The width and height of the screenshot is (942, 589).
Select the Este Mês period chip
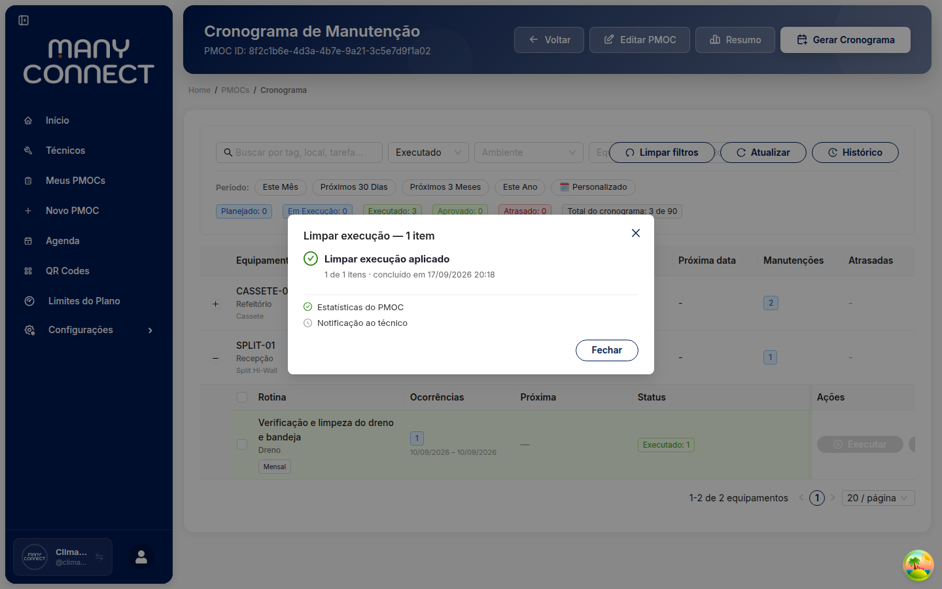(x=281, y=187)
